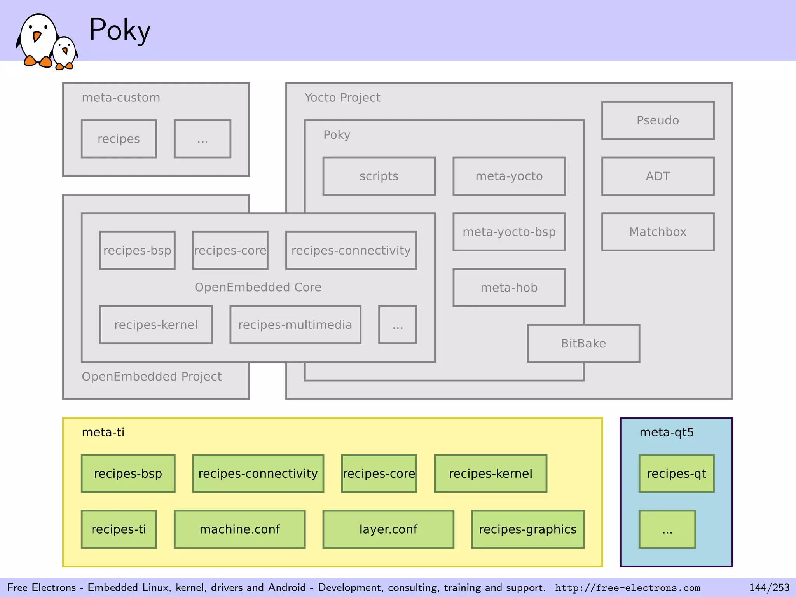The image size is (796, 597).
Task: Click the layer.conf green box
Action: click(388, 529)
